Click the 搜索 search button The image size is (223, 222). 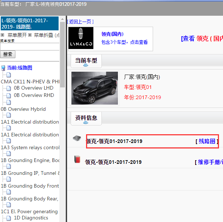pyautogui.click(x=8, y=54)
